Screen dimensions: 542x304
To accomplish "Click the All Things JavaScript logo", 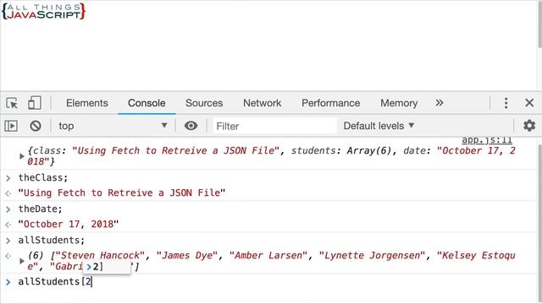I will click(43, 11).
